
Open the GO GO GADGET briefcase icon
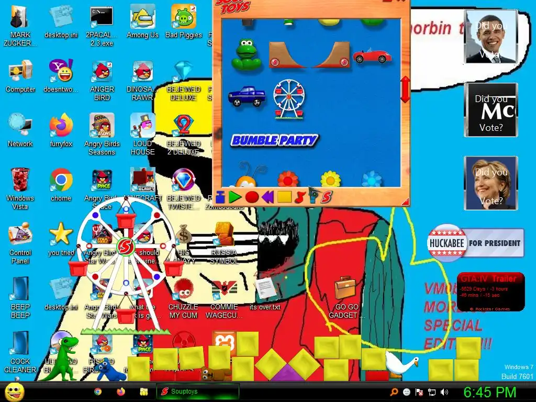pos(346,297)
